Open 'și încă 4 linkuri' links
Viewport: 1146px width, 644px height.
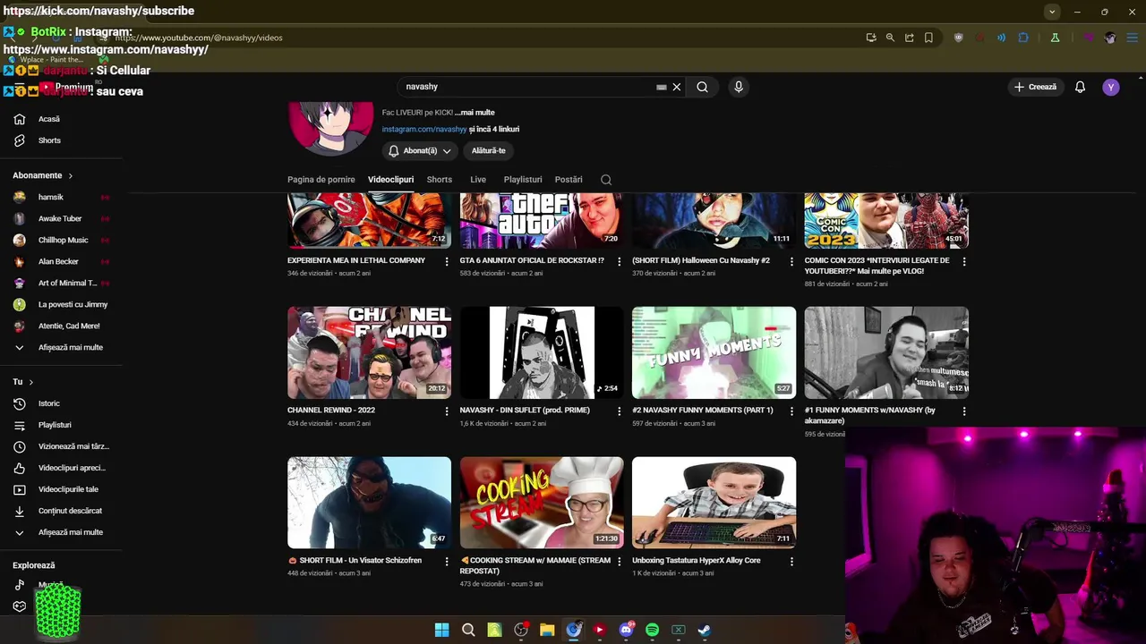tap(494, 130)
